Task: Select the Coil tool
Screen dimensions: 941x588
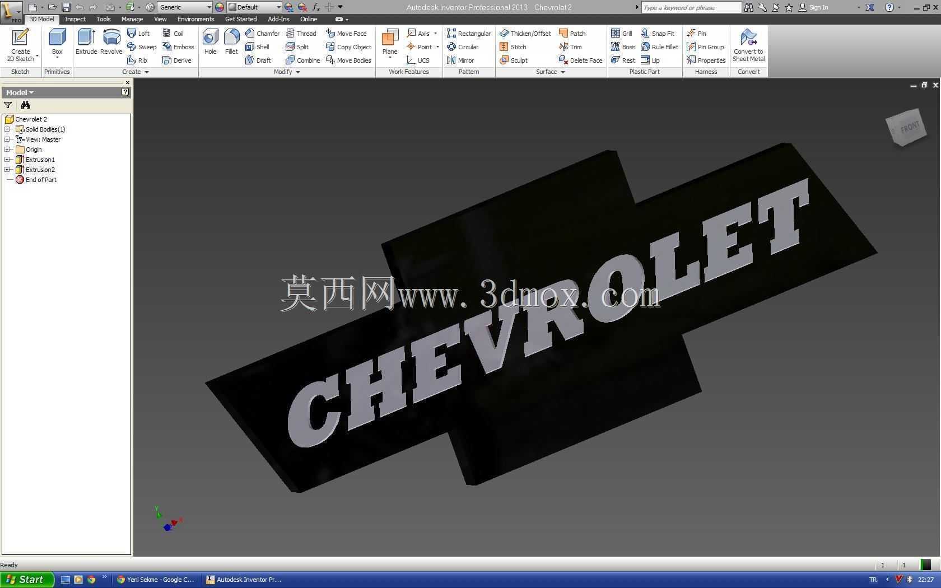Action: click(x=173, y=34)
